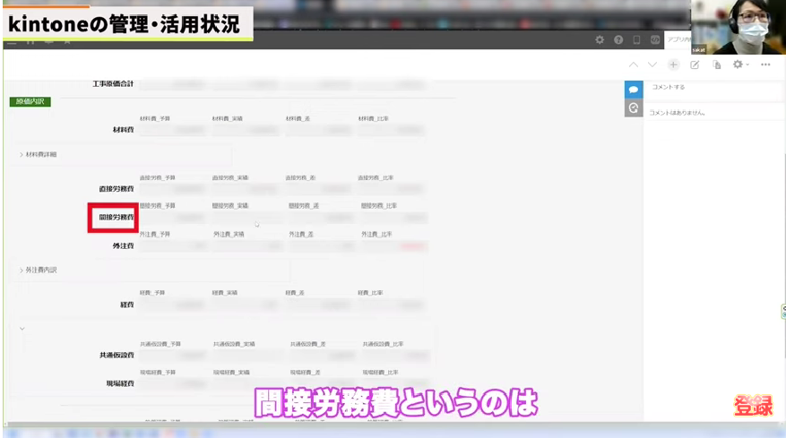Viewport: 786px width, 438px height.
Task: Click the 直接労務_予算 field label
Action: pos(158,178)
